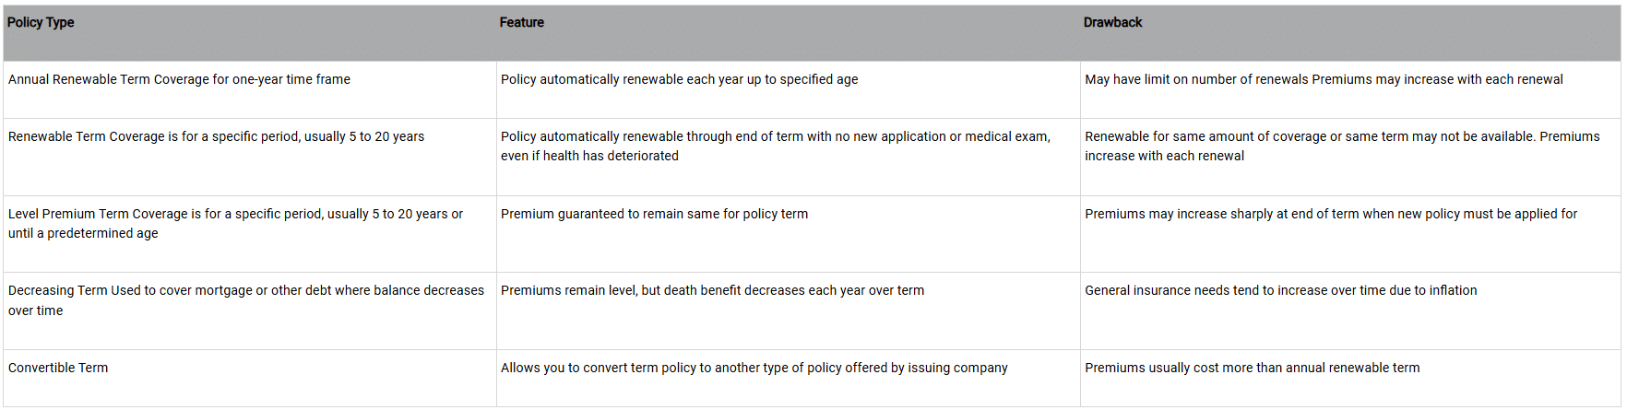Select the 'renewable each year up to specified age' cell
The image size is (1627, 410).
pos(679,79)
